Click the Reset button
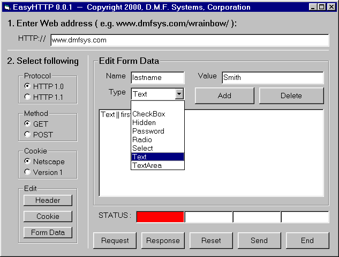339x257 pixels. click(211, 240)
